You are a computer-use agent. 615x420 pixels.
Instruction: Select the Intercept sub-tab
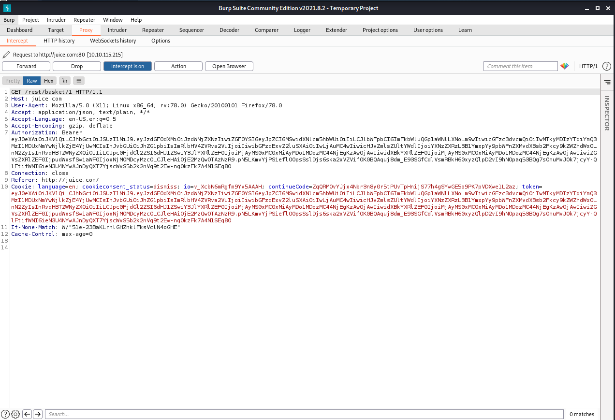click(x=17, y=41)
